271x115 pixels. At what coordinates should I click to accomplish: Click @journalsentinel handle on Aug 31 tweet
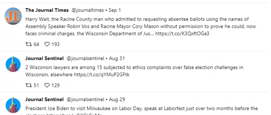tap(85, 59)
